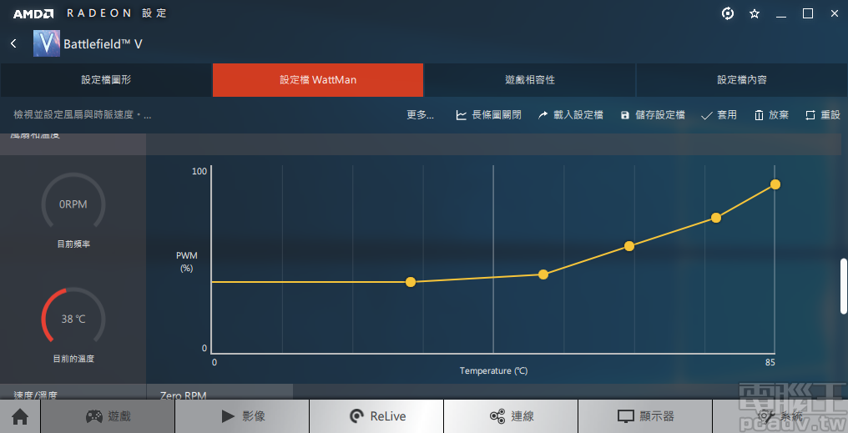Open the 顯示器 display section

(645, 416)
